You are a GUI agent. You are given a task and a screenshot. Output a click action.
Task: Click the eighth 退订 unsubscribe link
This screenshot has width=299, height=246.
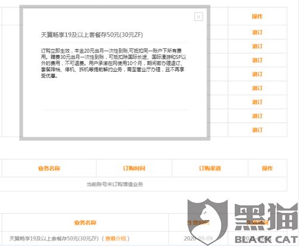(x=257, y=130)
